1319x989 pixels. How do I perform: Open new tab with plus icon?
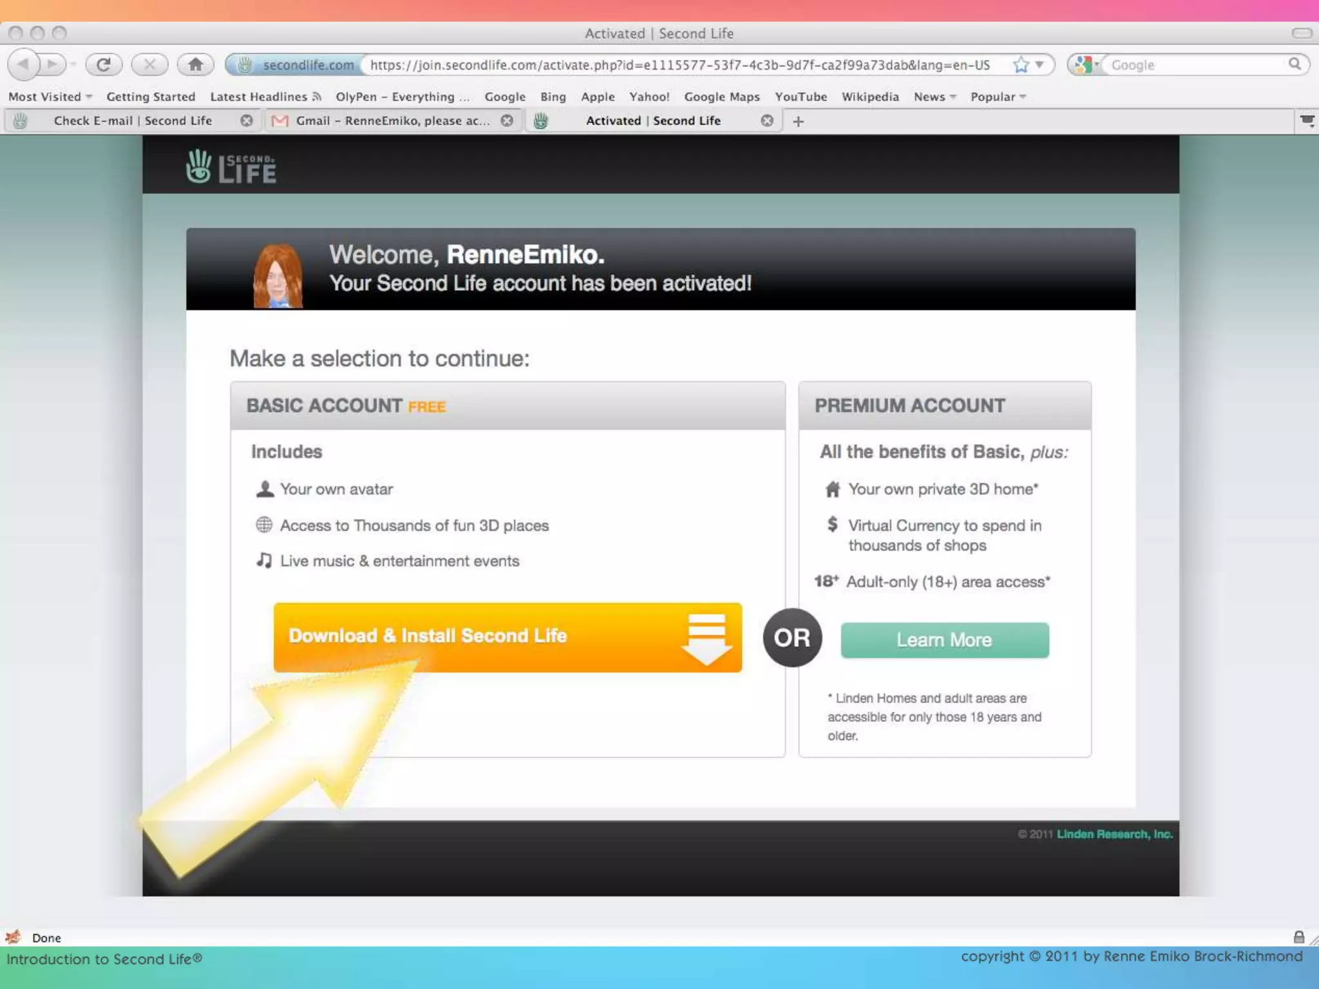coord(798,121)
